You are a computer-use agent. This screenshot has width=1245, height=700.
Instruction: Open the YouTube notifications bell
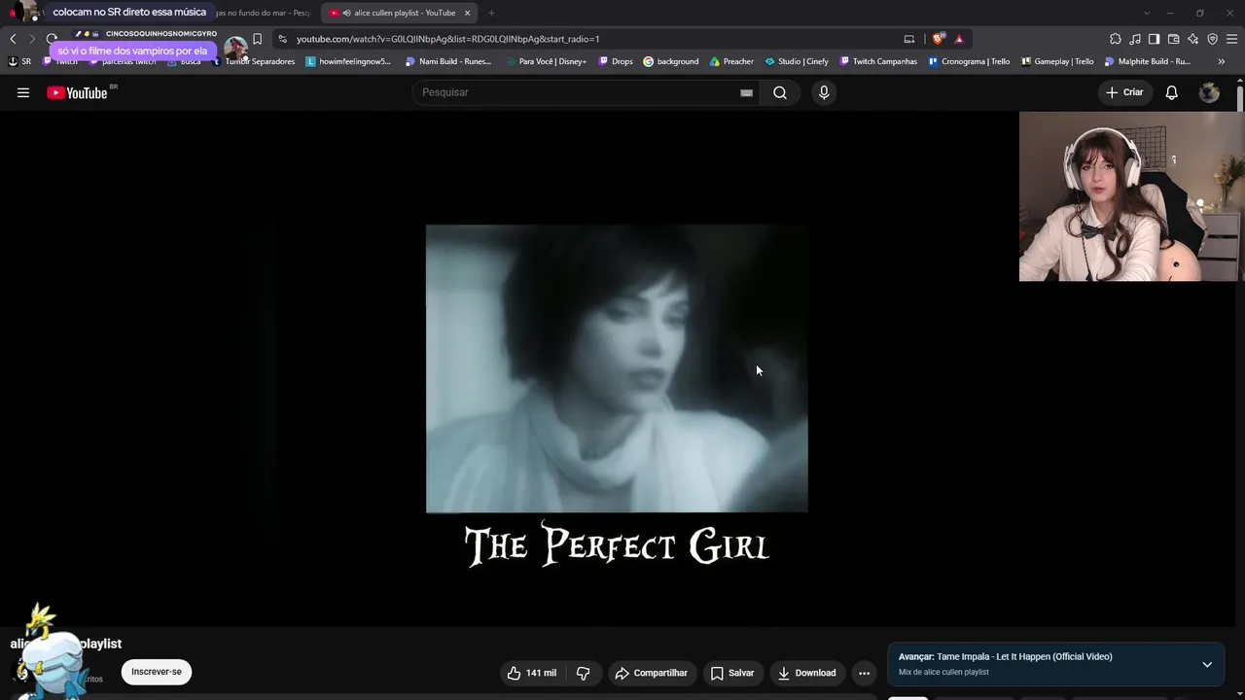1172,92
